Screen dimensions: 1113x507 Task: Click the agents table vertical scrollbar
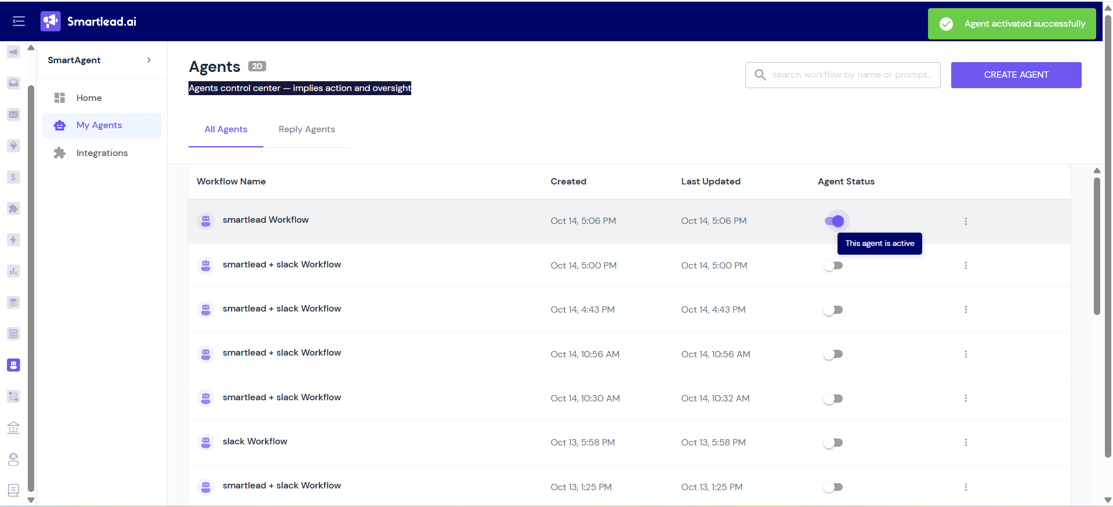tap(1097, 246)
